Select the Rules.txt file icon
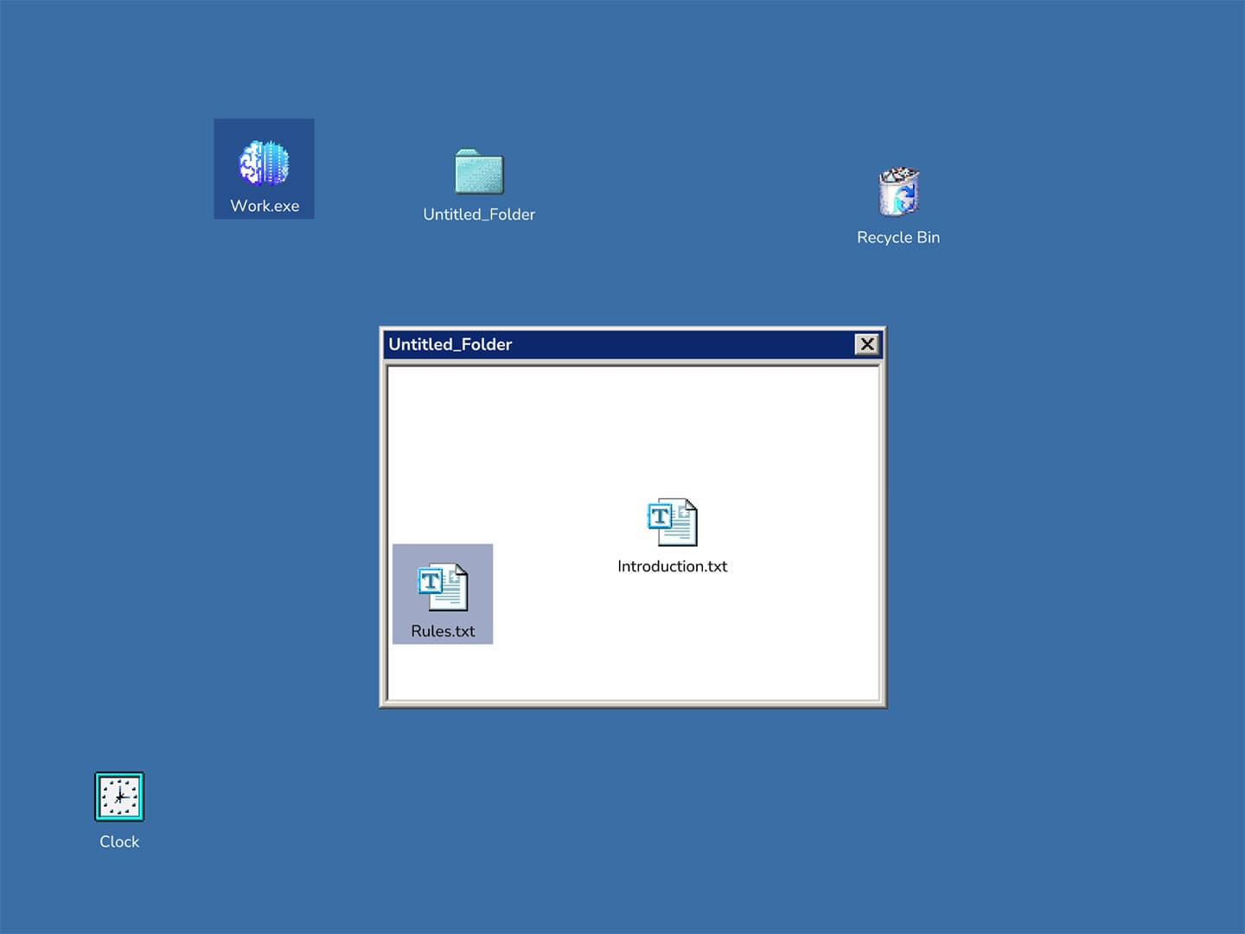 443,587
